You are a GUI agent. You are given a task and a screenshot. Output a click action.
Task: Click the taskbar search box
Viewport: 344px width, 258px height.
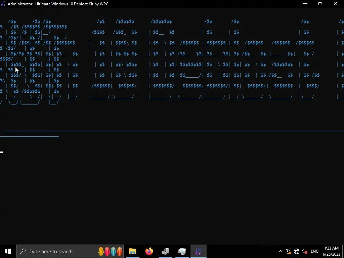[70, 251]
